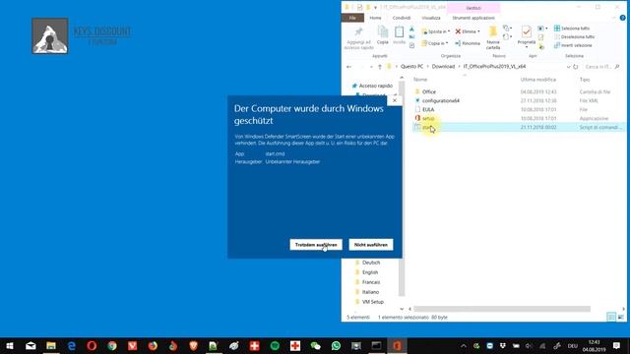Open Firefox from the taskbar
This screenshot has height=354, width=630.
(153, 345)
